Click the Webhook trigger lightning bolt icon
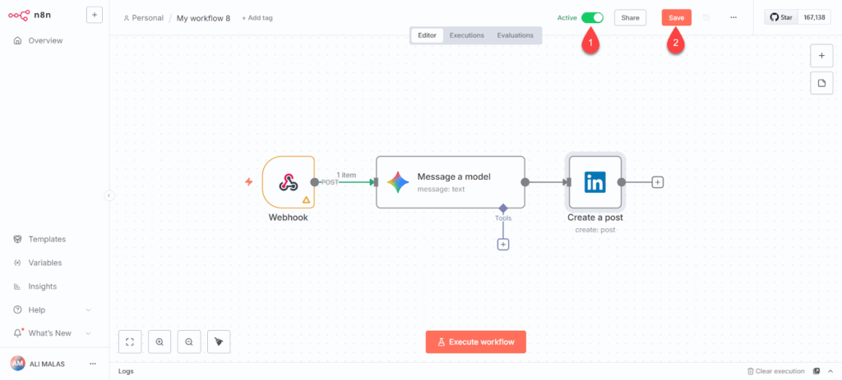 tap(248, 181)
